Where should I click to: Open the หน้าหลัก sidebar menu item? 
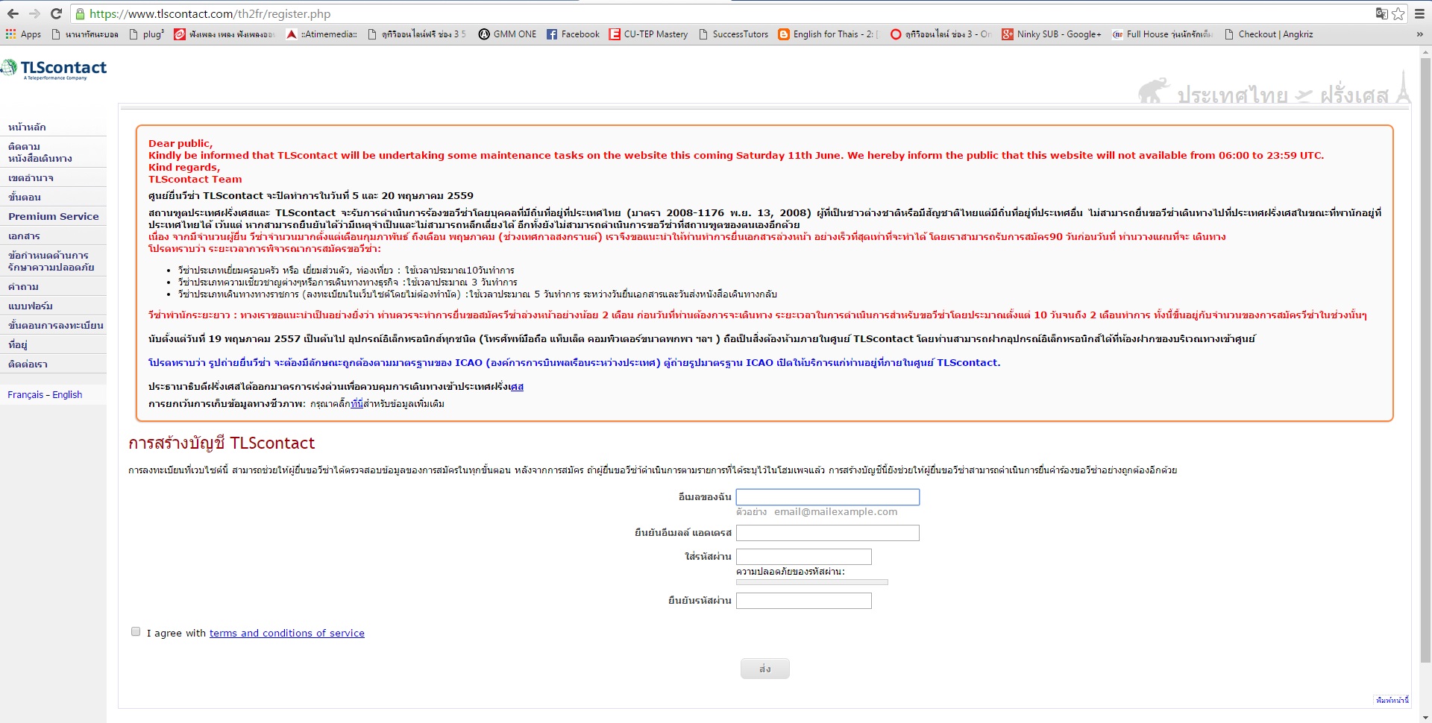[x=27, y=127]
